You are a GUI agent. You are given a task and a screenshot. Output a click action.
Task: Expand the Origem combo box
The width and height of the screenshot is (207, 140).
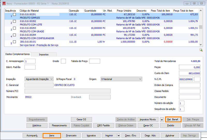coord(121,79)
